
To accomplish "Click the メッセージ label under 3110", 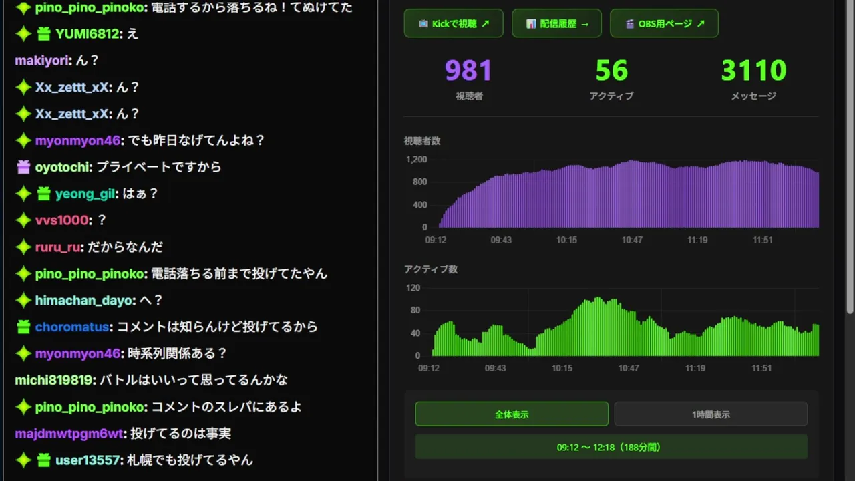I will (x=753, y=96).
